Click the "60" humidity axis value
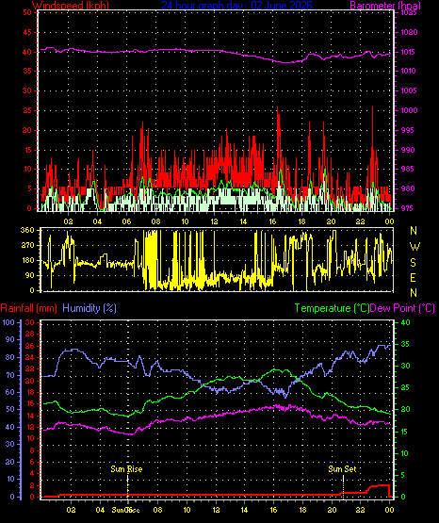This screenshot has width=439, height=523. pos(10,392)
